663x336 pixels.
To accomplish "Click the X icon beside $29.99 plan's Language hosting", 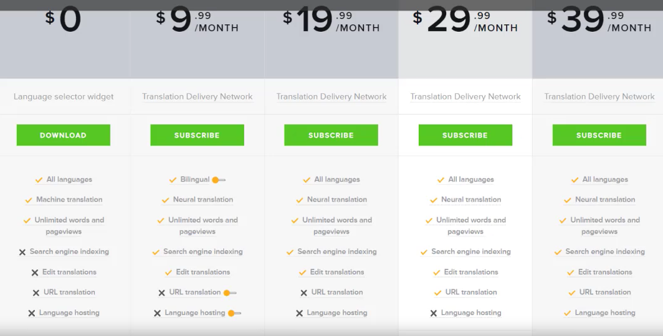I will pyautogui.click(x=434, y=313).
